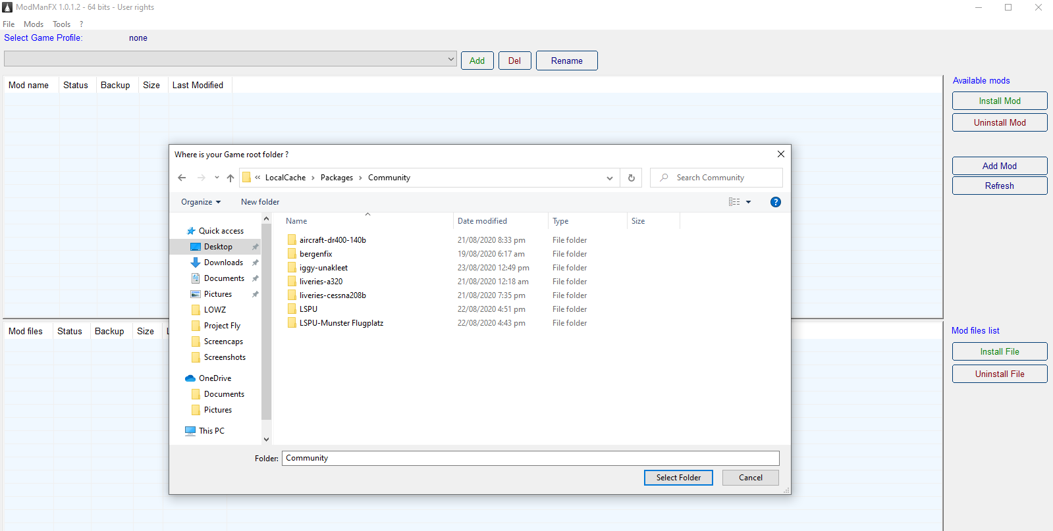The height and width of the screenshot is (531, 1053).
Task: Click the Rename profile button
Action: (x=566, y=61)
